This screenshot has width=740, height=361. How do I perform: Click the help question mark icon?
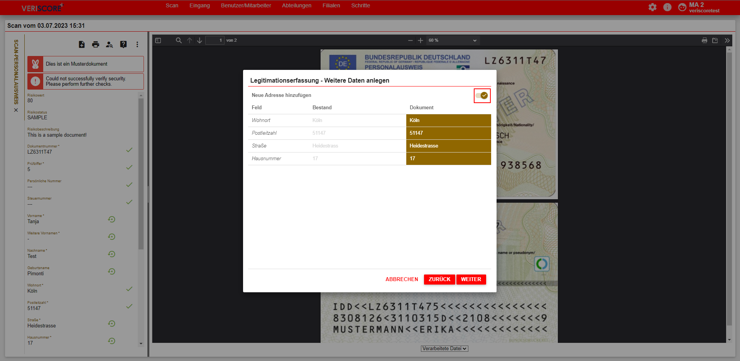tap(123, 44)
